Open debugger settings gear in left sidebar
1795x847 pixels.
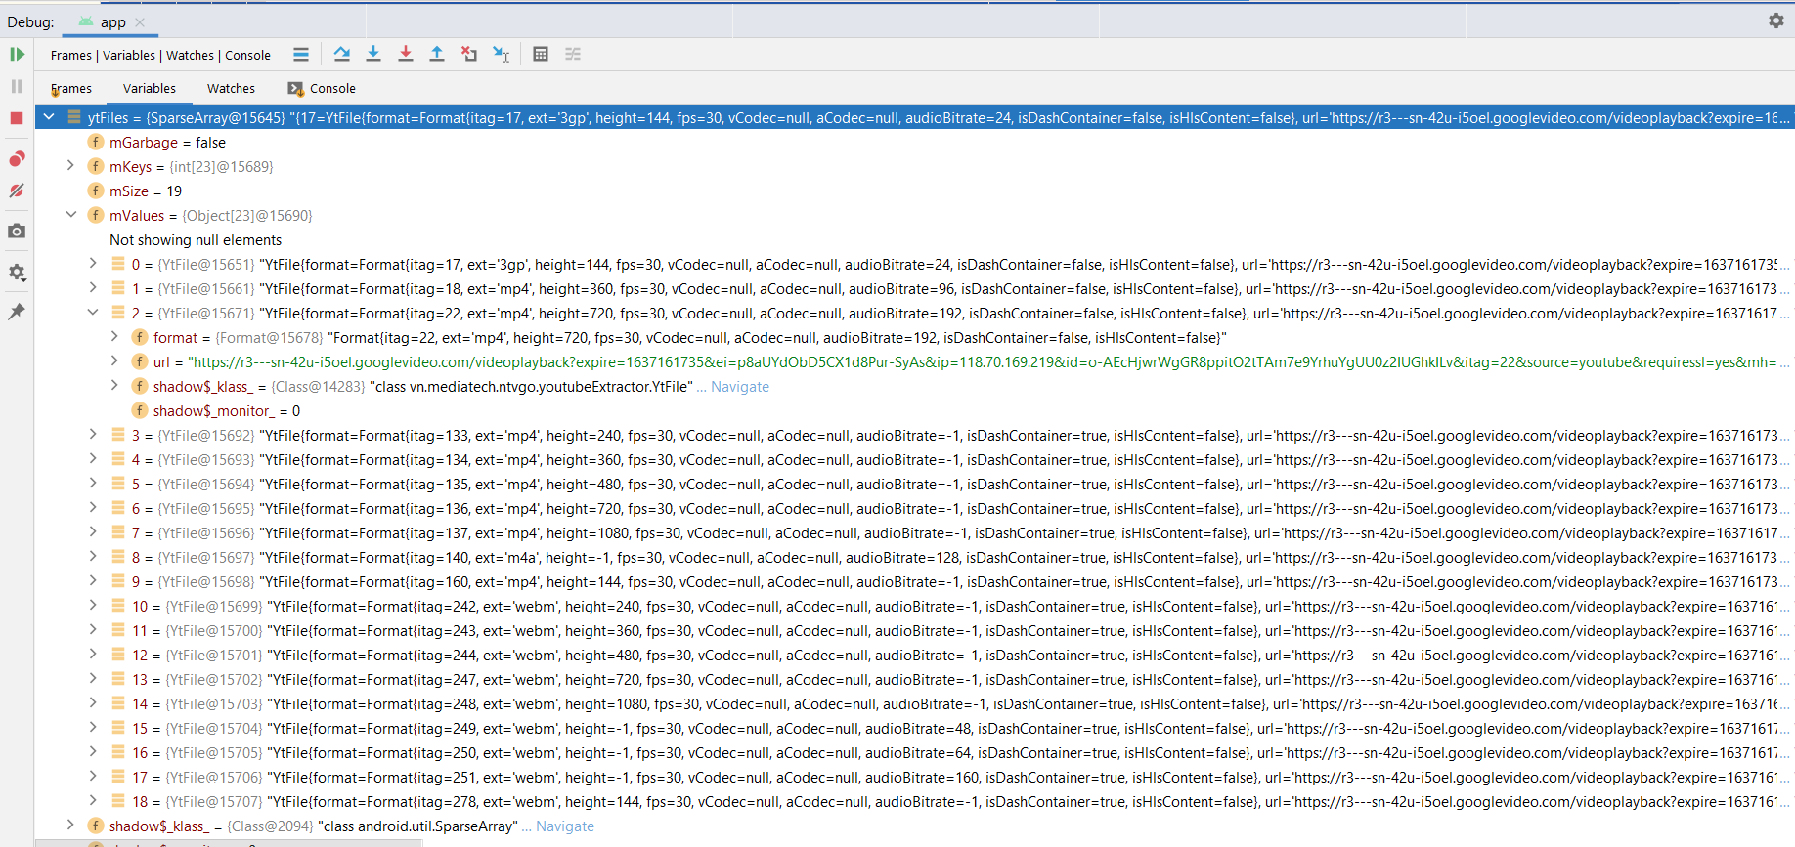tap(17, 273)
